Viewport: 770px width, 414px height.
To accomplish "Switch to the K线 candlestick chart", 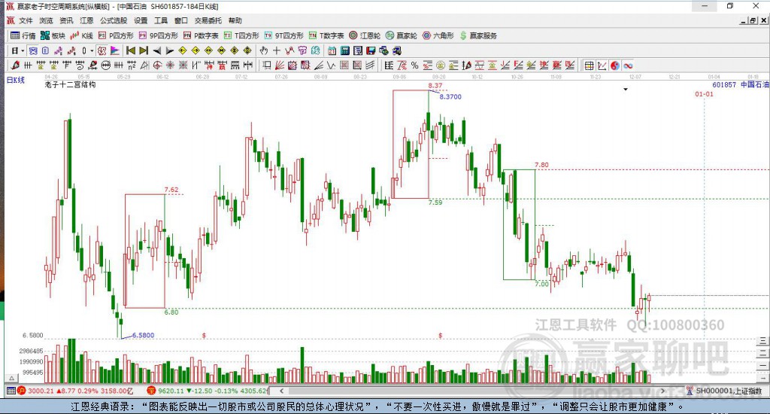I will (81, 35).
